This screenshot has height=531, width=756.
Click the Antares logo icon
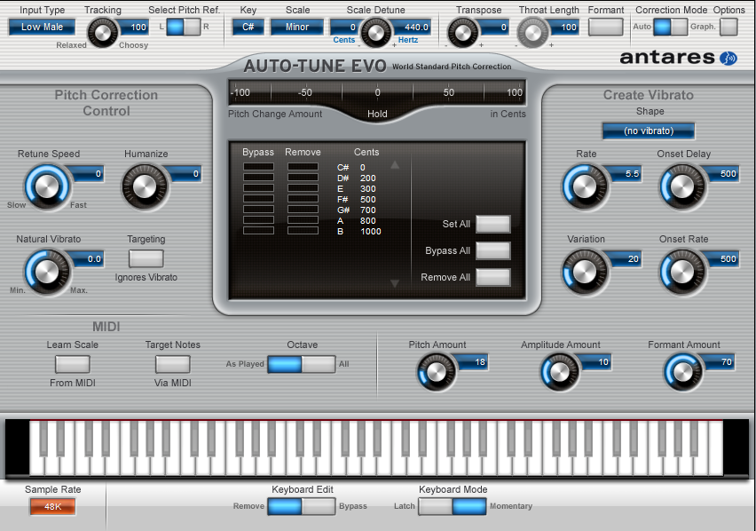pos(728,59)
